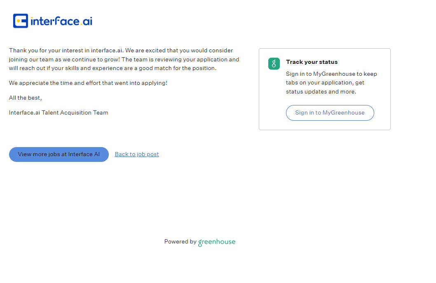Click the green Greenhouse icon in the status card
This screenshot has width=436, height=283.
pyautogui.click(x=274, y=63)
